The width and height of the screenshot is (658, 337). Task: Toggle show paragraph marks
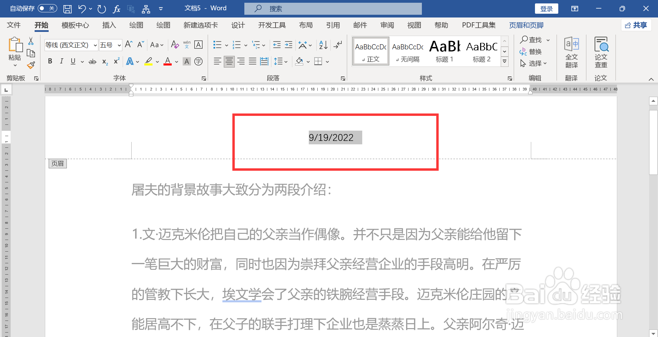[x=338, y=45]
